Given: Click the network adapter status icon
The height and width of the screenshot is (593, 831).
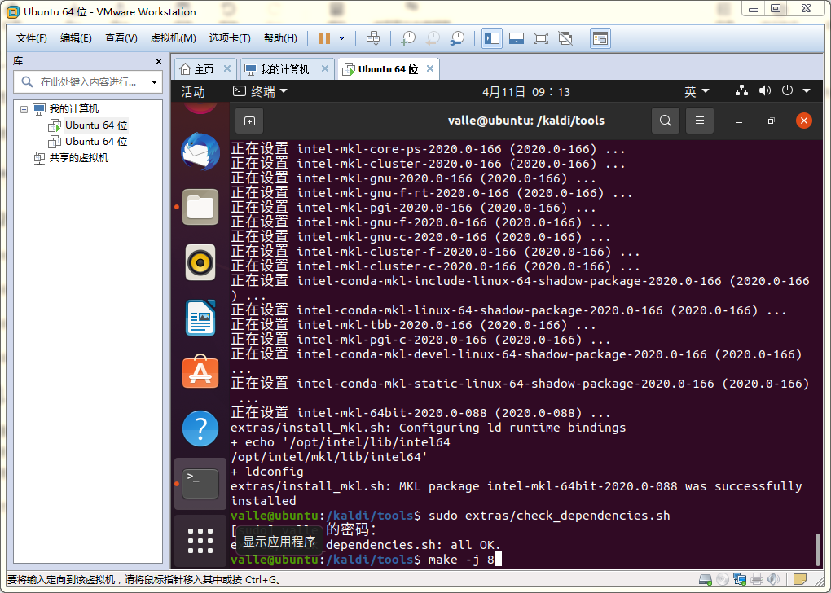Looking at the screenshot, I should [x=740, y=579].
